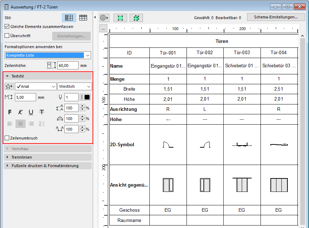Viewport: 309px width, 228px height.
Task: Uncheck Gleiche Elemente zusammenfassen
Action: pos(7,27)
